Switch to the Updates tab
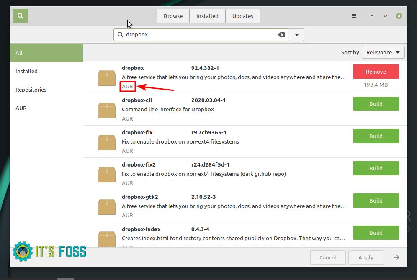The width and height of the screenshot is (417, 280). 242,16
